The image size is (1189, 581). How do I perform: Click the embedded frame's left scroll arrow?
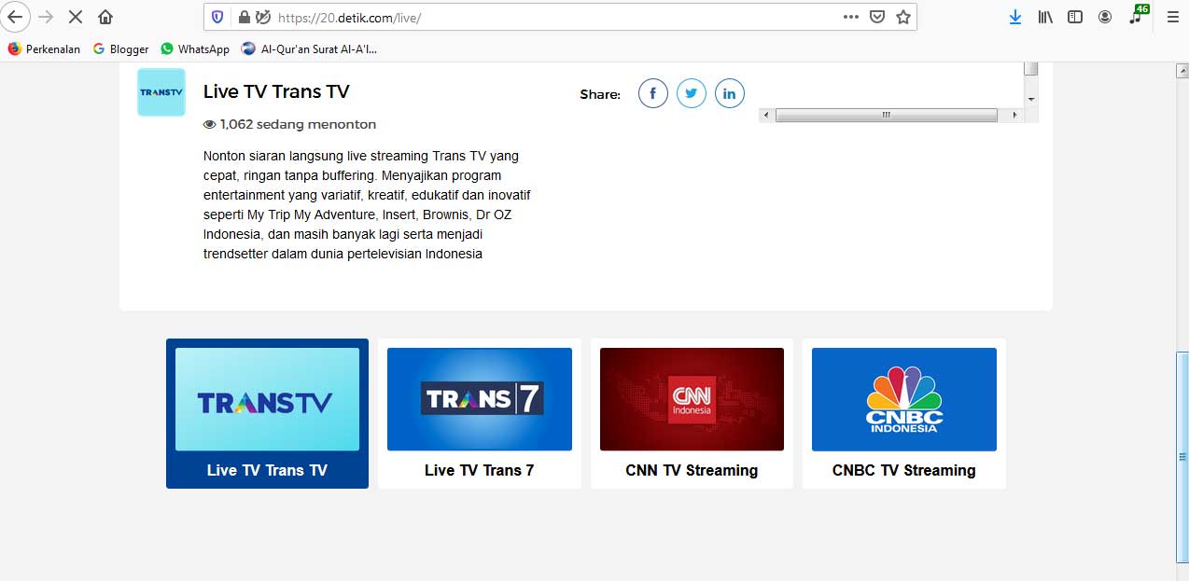point(766,116)
